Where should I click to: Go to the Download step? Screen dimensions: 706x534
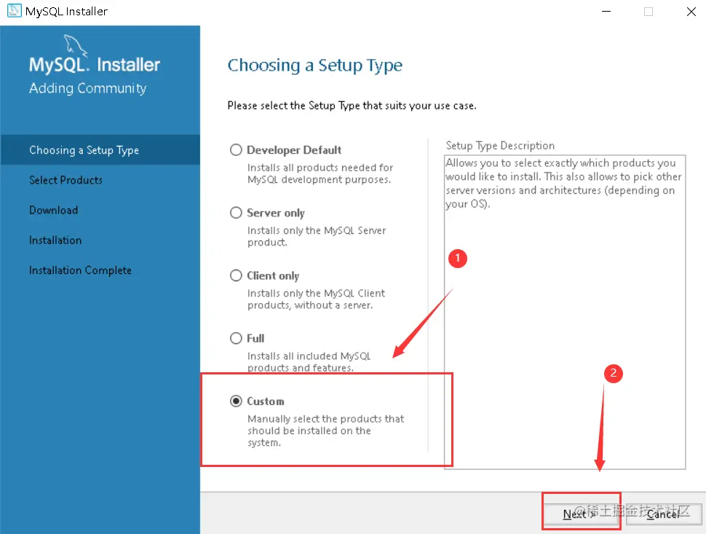(x=54, y=210)
